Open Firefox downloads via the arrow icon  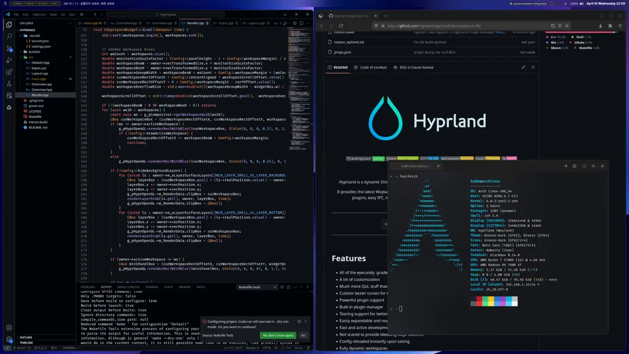[x=600, y=26]
